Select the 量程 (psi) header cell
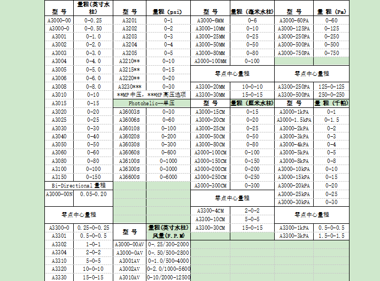 [168, 11]
